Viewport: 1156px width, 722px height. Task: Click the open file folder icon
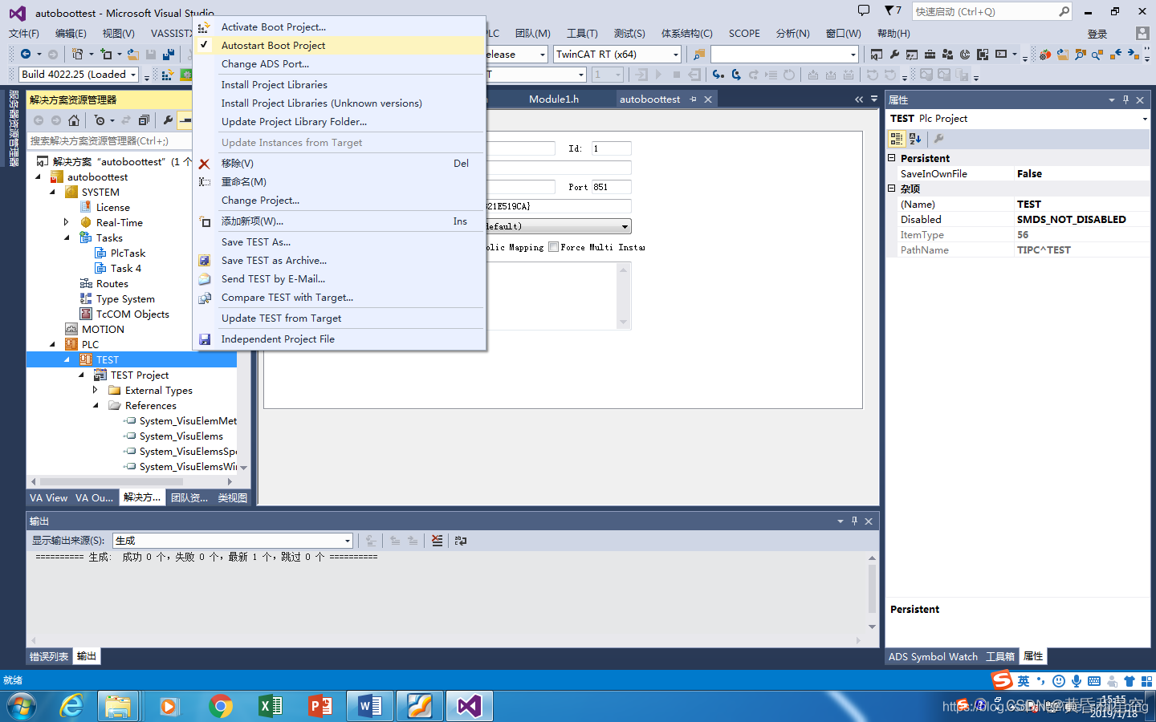133,54
